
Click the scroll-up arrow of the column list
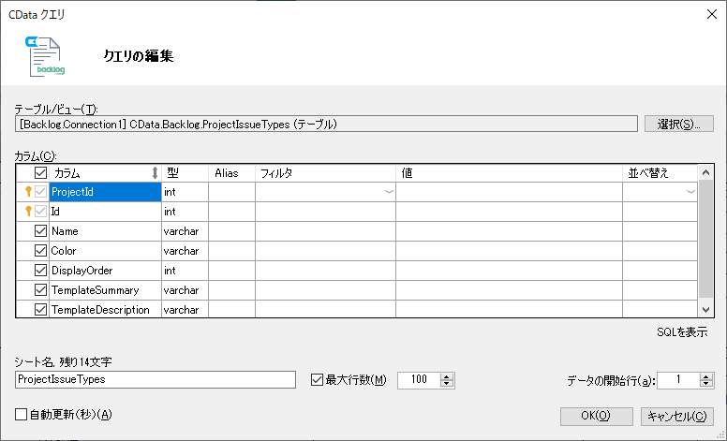[705, 173]
